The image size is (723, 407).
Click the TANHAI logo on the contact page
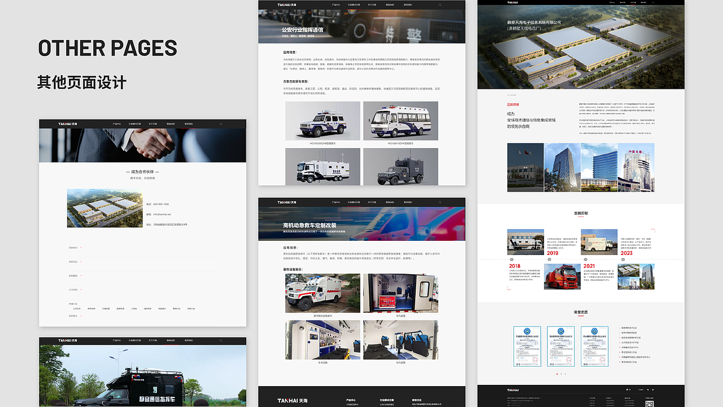point(69,124)
